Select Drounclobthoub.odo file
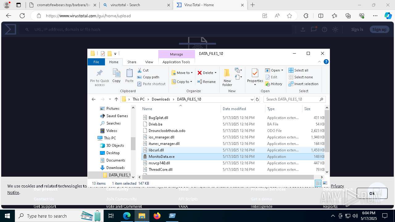Viewport: 395px width, 222px height. tap(233, 131)
